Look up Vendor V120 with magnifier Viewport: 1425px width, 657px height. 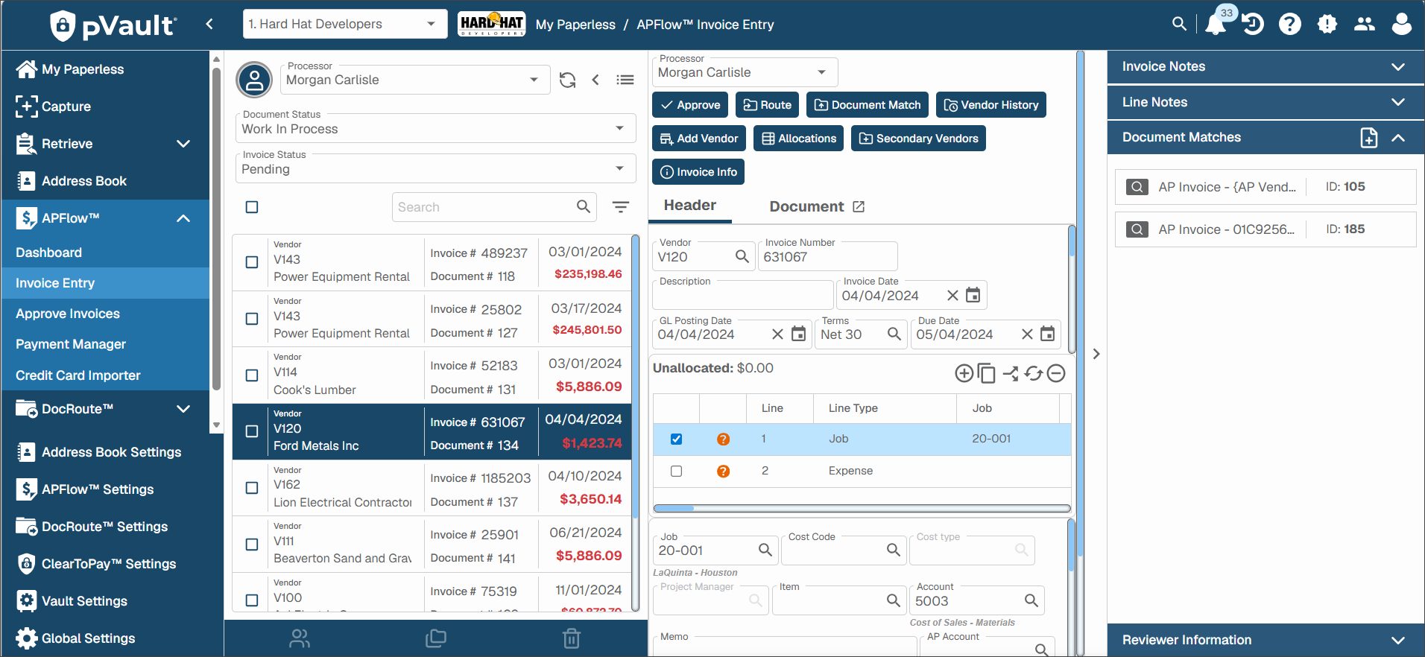click(742, 256)
